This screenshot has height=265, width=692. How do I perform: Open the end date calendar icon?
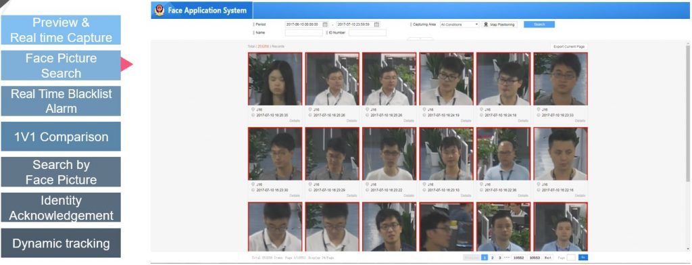376,25
